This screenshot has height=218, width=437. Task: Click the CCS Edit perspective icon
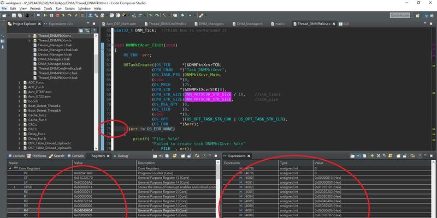[432, 16]
